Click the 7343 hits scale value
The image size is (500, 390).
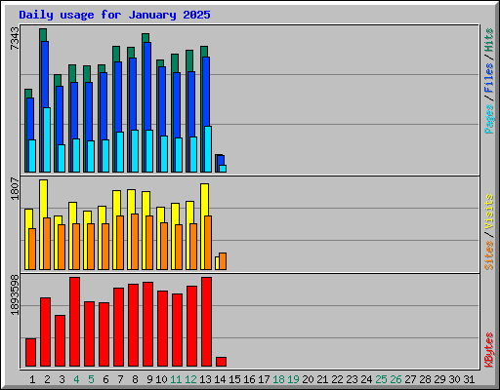point(15,38)
